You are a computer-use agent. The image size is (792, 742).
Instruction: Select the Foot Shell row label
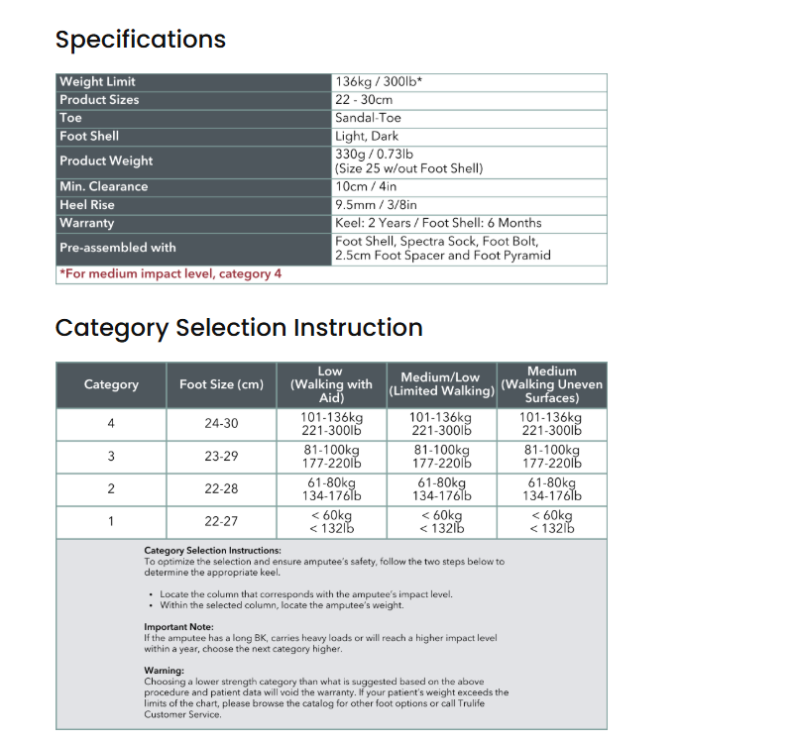(x=89, y=137)
